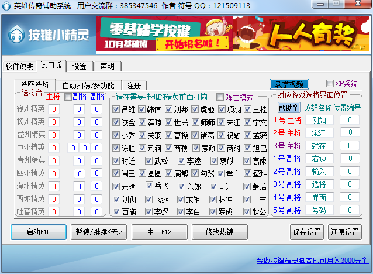This screenshot has width=373, height=274.
Task: Toggle the 西施 checkbox
Action: (x=116, y=211)
